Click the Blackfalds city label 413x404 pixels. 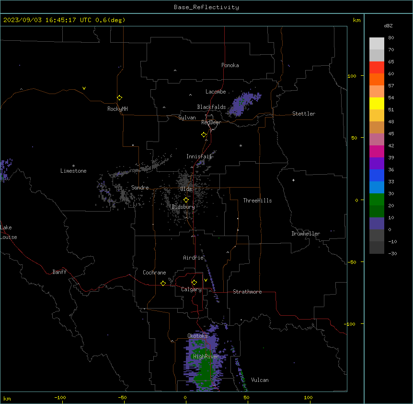point(211,107)
